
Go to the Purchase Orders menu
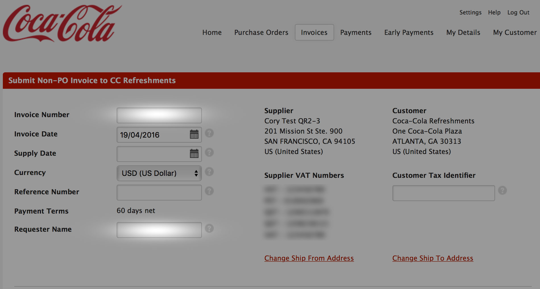click(x=261, y=33)
